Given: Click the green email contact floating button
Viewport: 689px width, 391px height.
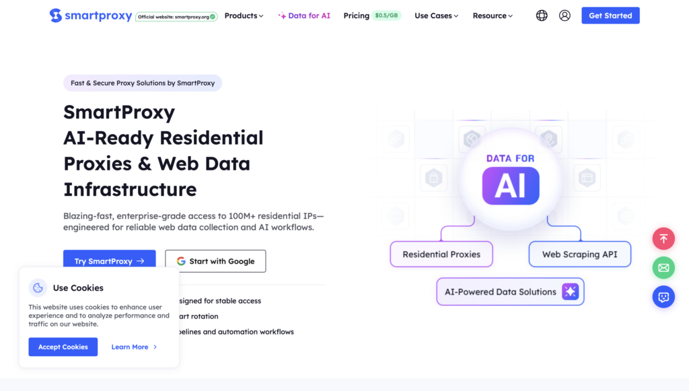Looking at the screenshot, I should point(663,268).
